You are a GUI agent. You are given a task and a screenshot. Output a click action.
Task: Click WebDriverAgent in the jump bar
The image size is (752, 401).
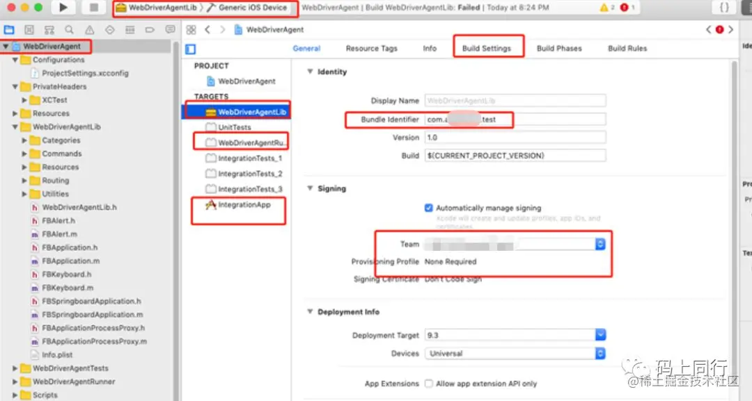coord(275,30)
